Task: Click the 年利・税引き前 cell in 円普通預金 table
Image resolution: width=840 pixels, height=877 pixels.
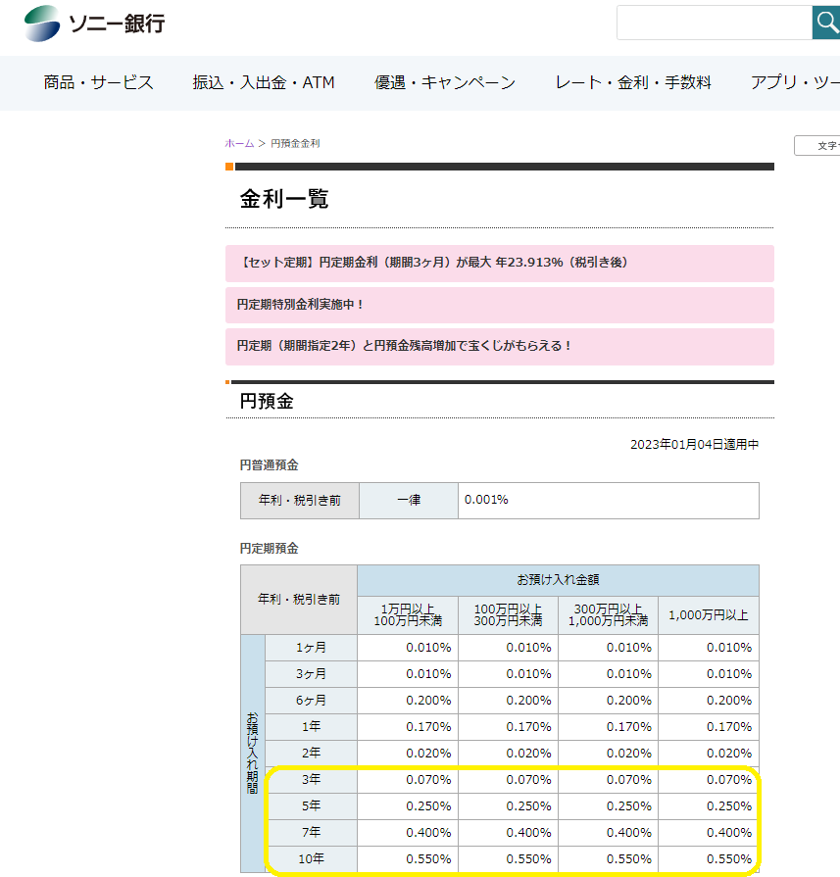Action: pos(300,501)
